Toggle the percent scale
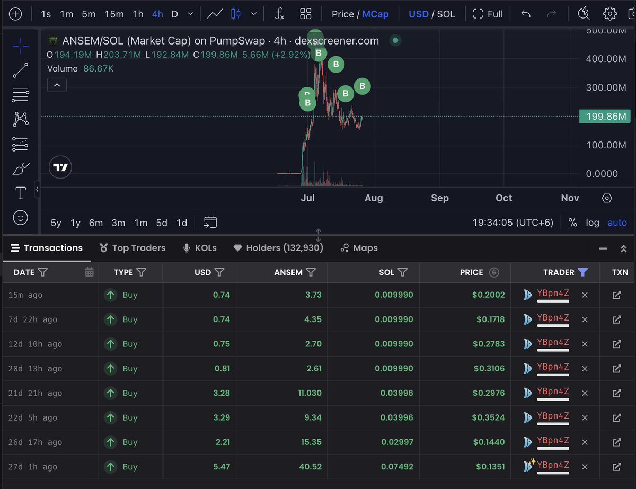 (572, 223)
